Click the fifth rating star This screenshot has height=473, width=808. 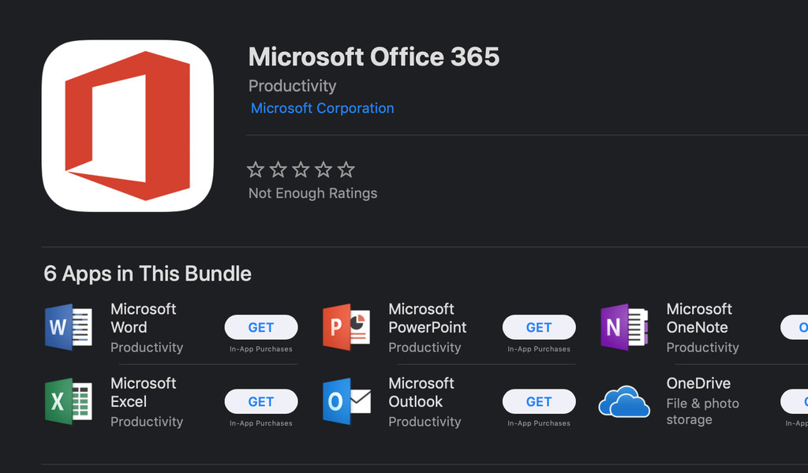[x=346, y=169]
